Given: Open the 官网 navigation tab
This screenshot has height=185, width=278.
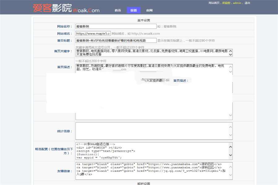Looking at the screenshot, I should tap(149, 10).
